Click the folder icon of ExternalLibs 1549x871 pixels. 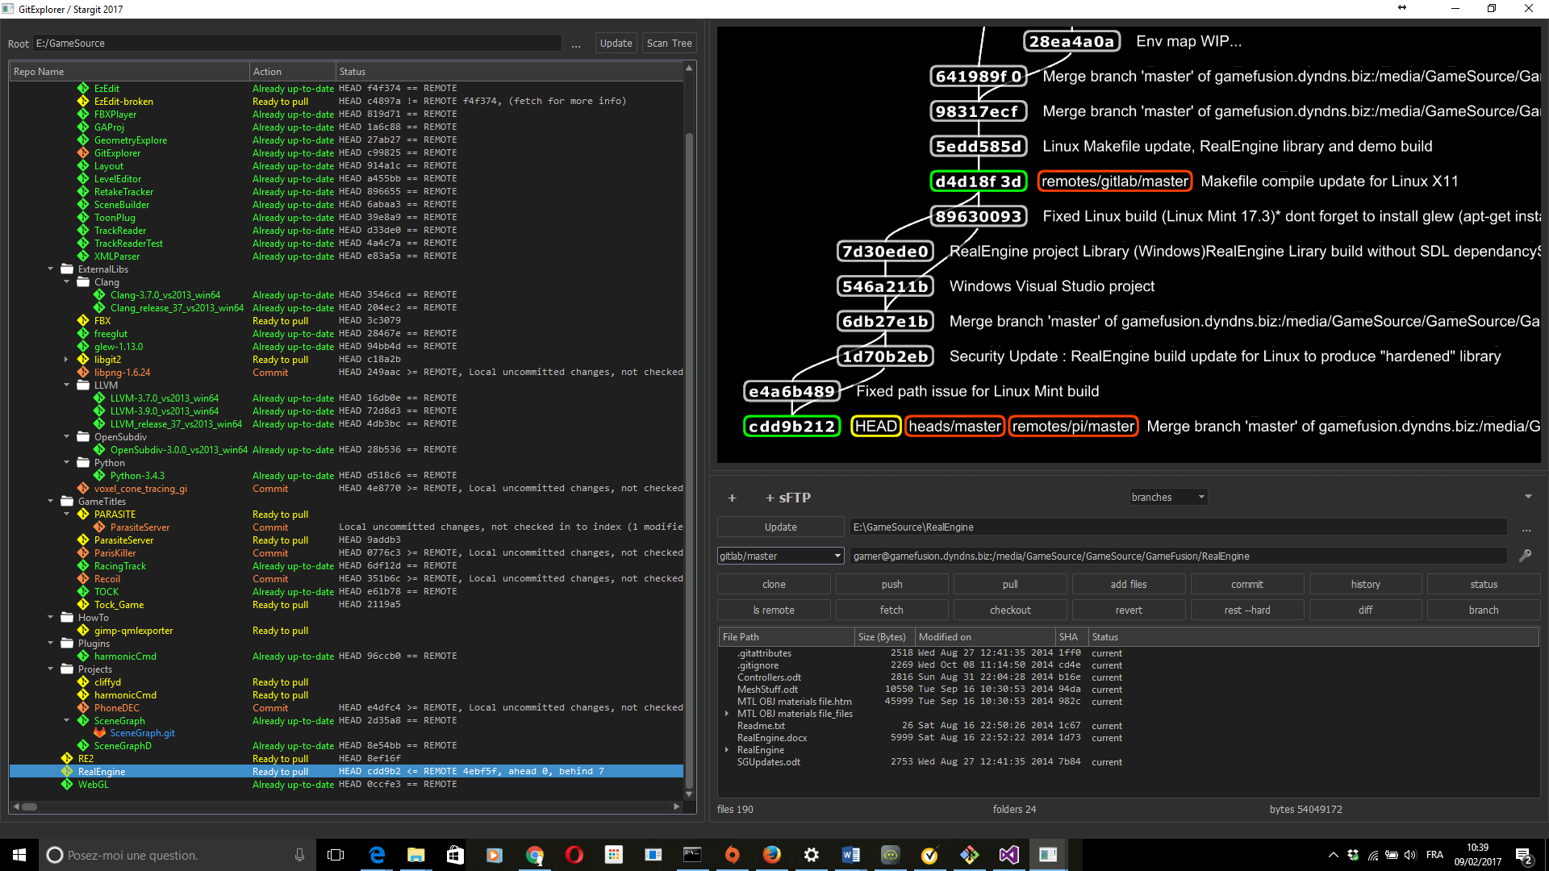point(67,269)
